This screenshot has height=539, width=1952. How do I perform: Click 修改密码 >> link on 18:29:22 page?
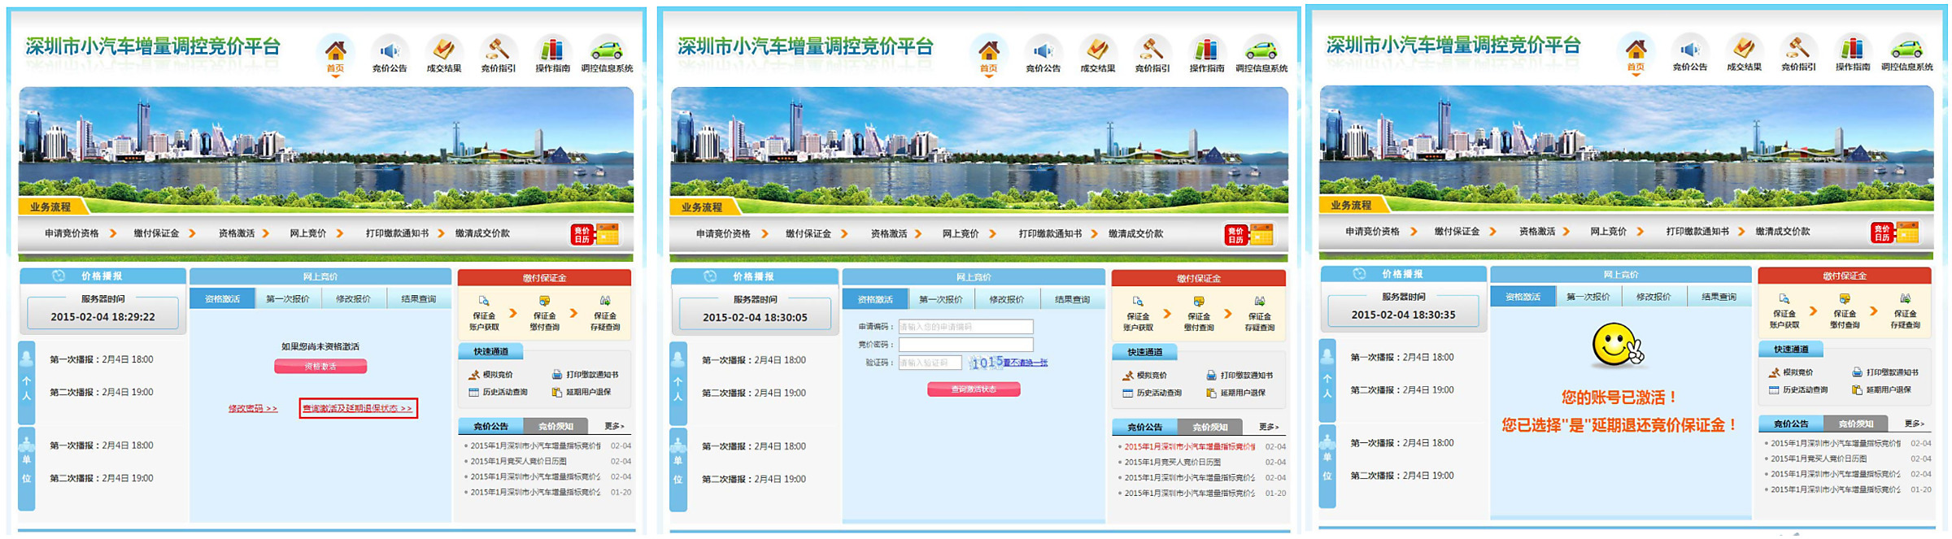(x=253, y=408)
